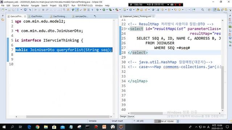This screenshot has width=232, height=130.
Task: Open PowerPoint from the taskbar
Action: coord(104,127)
